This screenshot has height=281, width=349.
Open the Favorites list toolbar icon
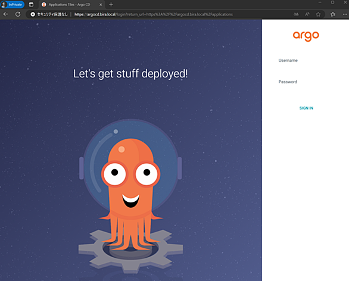point(333,14)
